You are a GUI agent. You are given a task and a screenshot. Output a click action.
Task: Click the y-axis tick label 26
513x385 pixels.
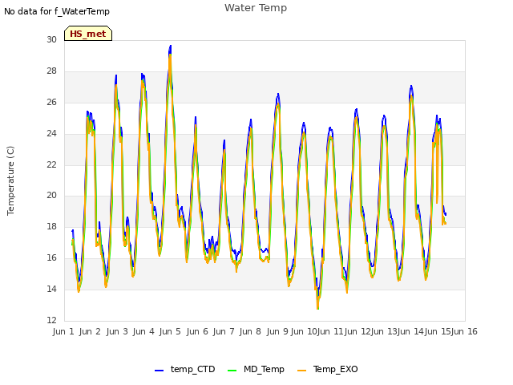51,102
